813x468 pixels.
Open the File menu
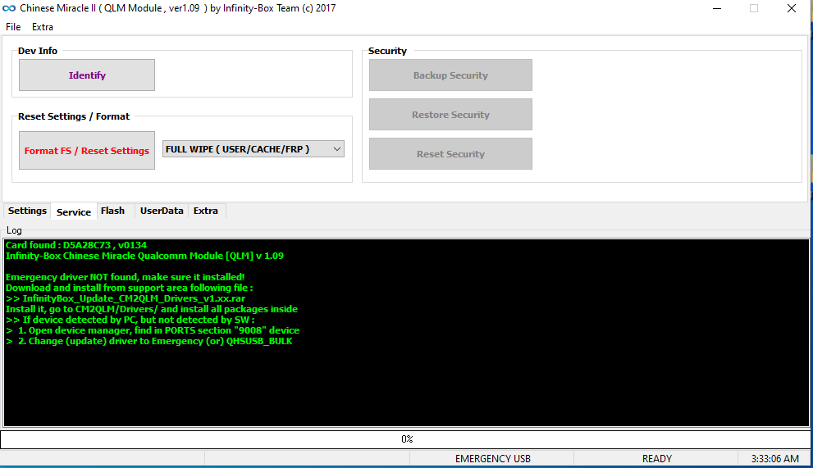[x=13, y=27]
